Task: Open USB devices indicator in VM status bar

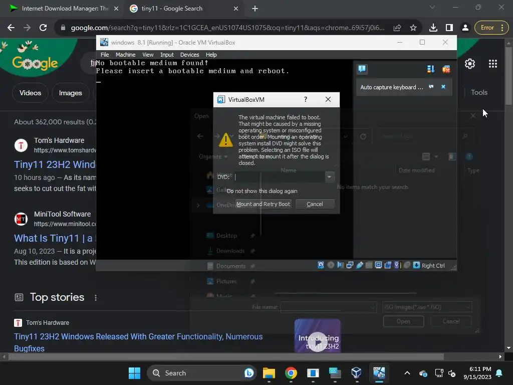Action: pyautogui.click(x=359, y=265)
